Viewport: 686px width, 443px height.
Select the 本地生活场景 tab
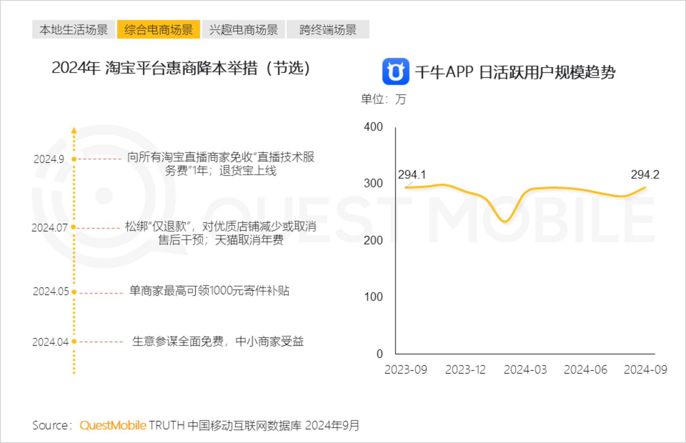74,30
